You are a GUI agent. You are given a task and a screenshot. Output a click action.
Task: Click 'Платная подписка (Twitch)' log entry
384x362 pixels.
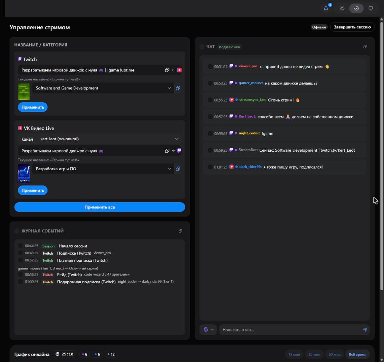(82, 260)
